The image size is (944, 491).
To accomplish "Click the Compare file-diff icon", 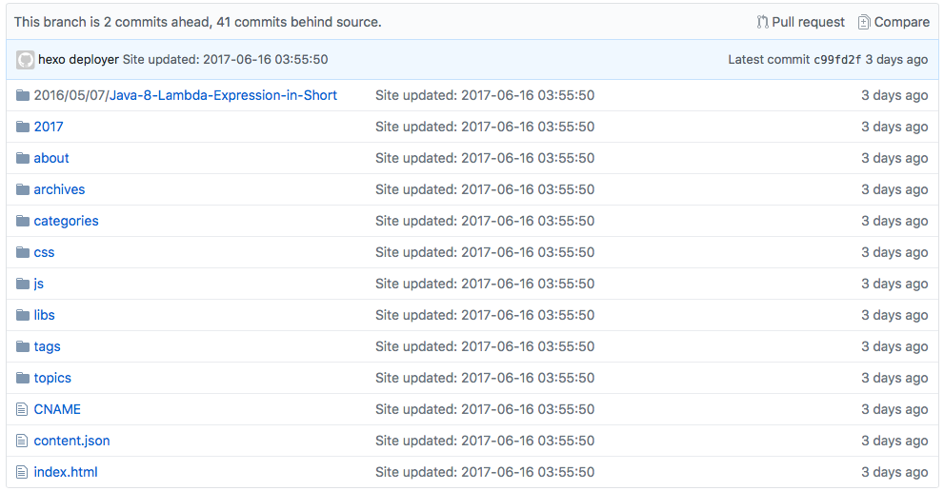I will (x=864, y=22).
